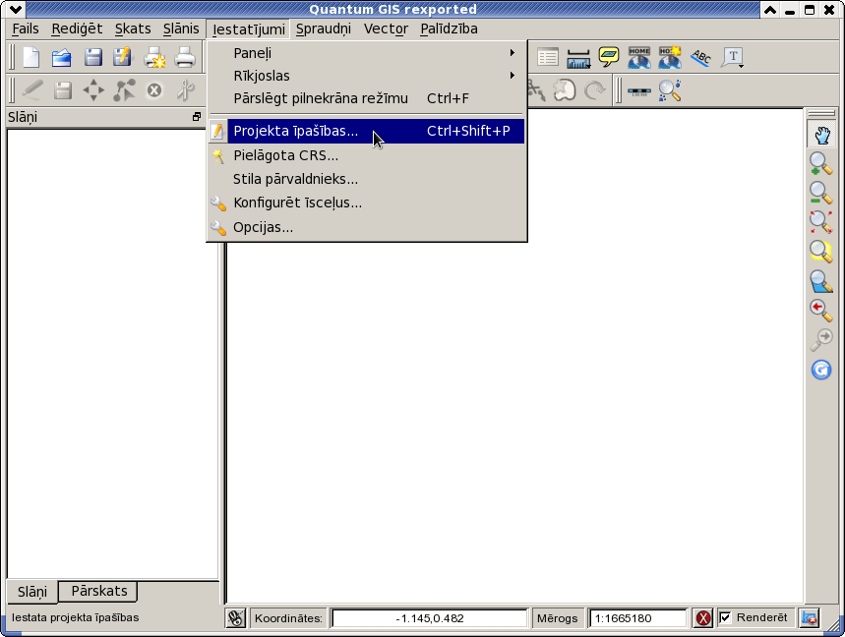Choose Opcijas menu entry
This screenshot has width=845, height=637.
(x=367, y=227)
